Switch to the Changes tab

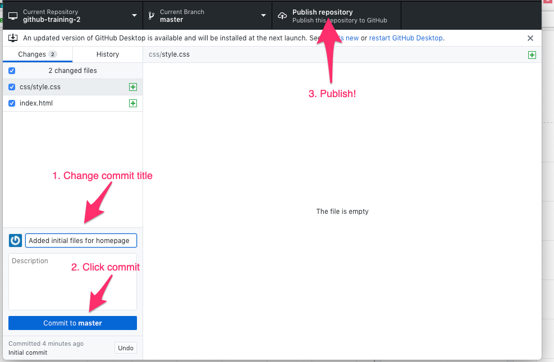click(38, 54)
